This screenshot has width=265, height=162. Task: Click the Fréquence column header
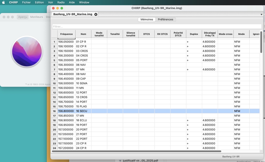(x=67, y=34)
